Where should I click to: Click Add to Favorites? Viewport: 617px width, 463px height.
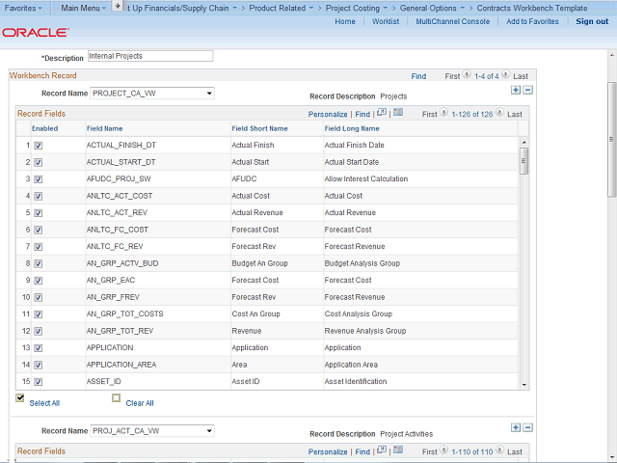pyautogui.click(x=532, y=21)
